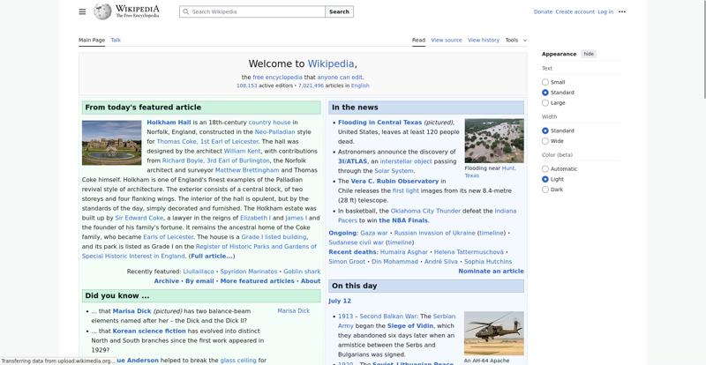Click More featured articles link

click(x=257, y=281)
